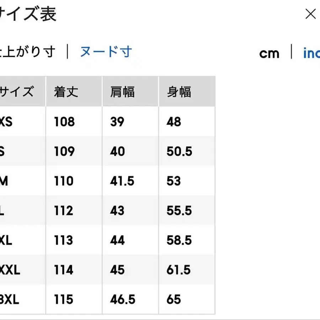This screenshot has height=320, width=320.
Task: Click the サイズ column header
Action: point(17,92)
